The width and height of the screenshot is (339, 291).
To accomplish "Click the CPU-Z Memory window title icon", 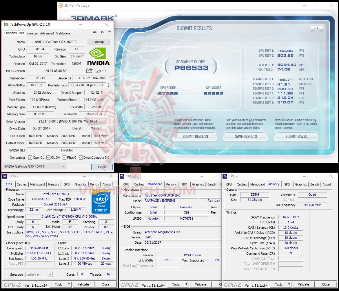I will pos(225,176).
